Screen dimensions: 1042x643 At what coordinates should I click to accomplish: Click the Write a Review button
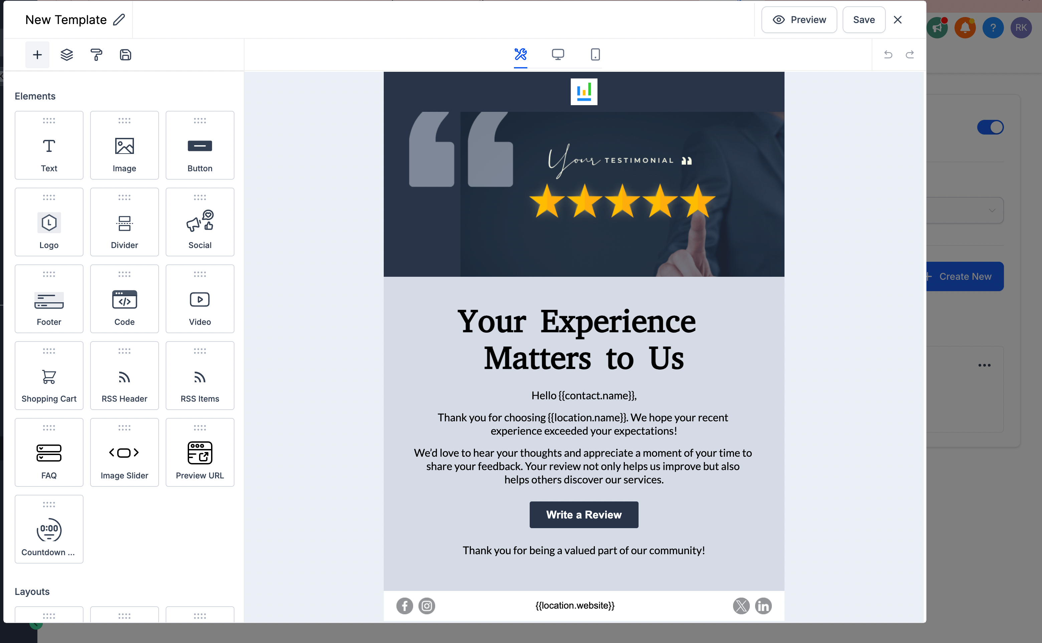pos(583,514)
